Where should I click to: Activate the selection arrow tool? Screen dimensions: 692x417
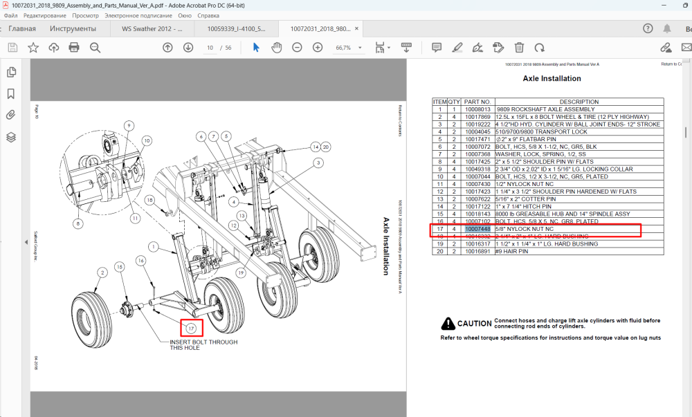pos(256,48)
